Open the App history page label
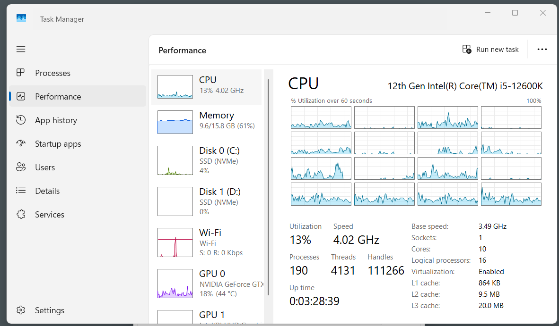 (56, 120)
